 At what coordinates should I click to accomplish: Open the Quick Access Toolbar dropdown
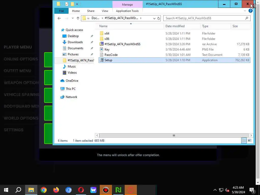[x=77, y=4]
